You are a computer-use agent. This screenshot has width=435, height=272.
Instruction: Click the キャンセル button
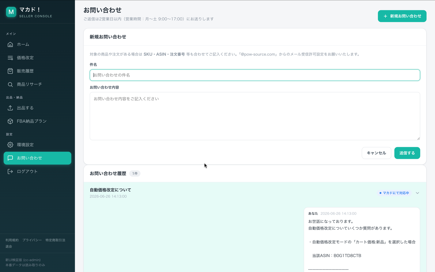pos(376,153)
